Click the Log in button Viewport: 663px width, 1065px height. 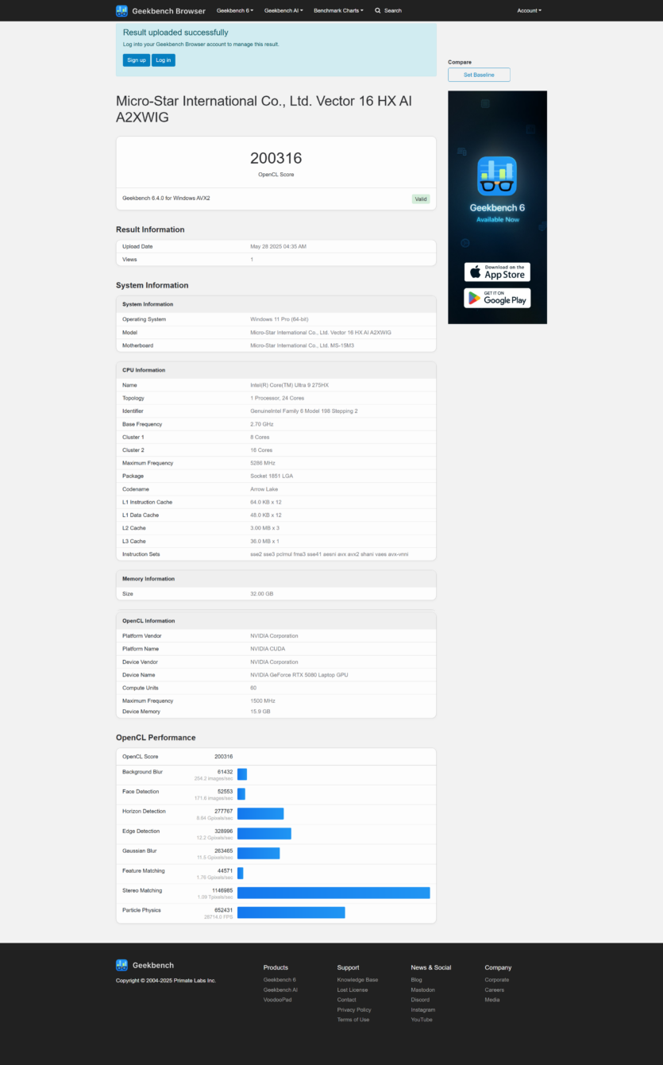pyautogui.click(x=164, y=60)
